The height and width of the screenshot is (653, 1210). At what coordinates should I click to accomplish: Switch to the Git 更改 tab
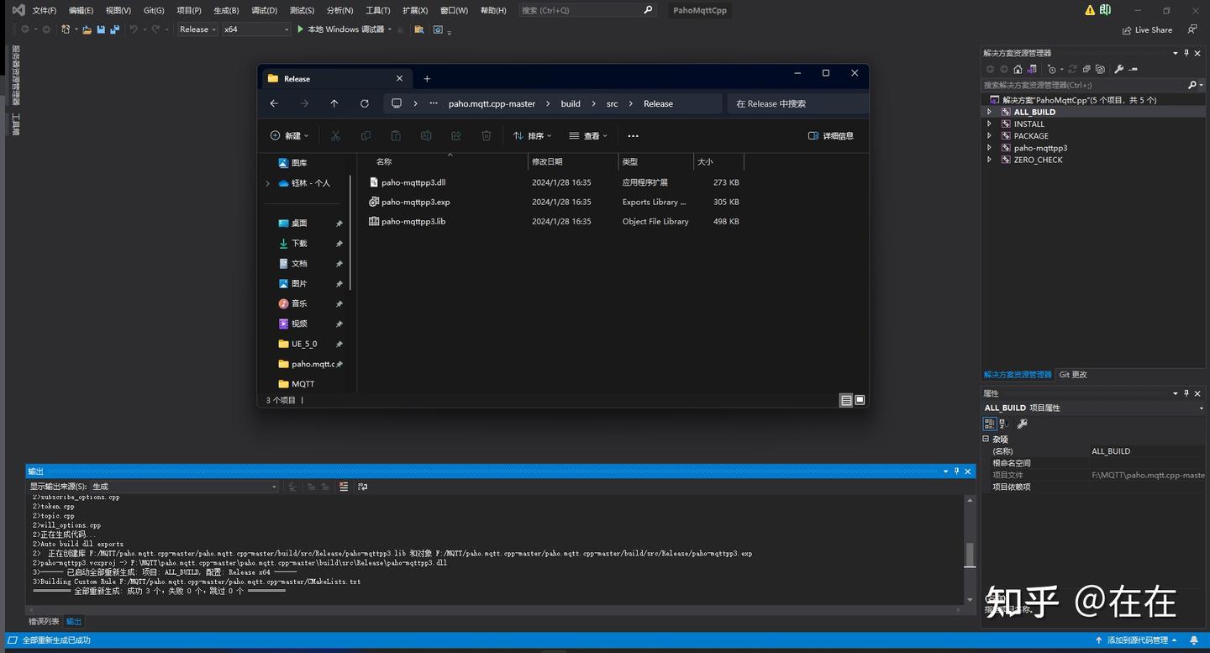(1073, 375)
